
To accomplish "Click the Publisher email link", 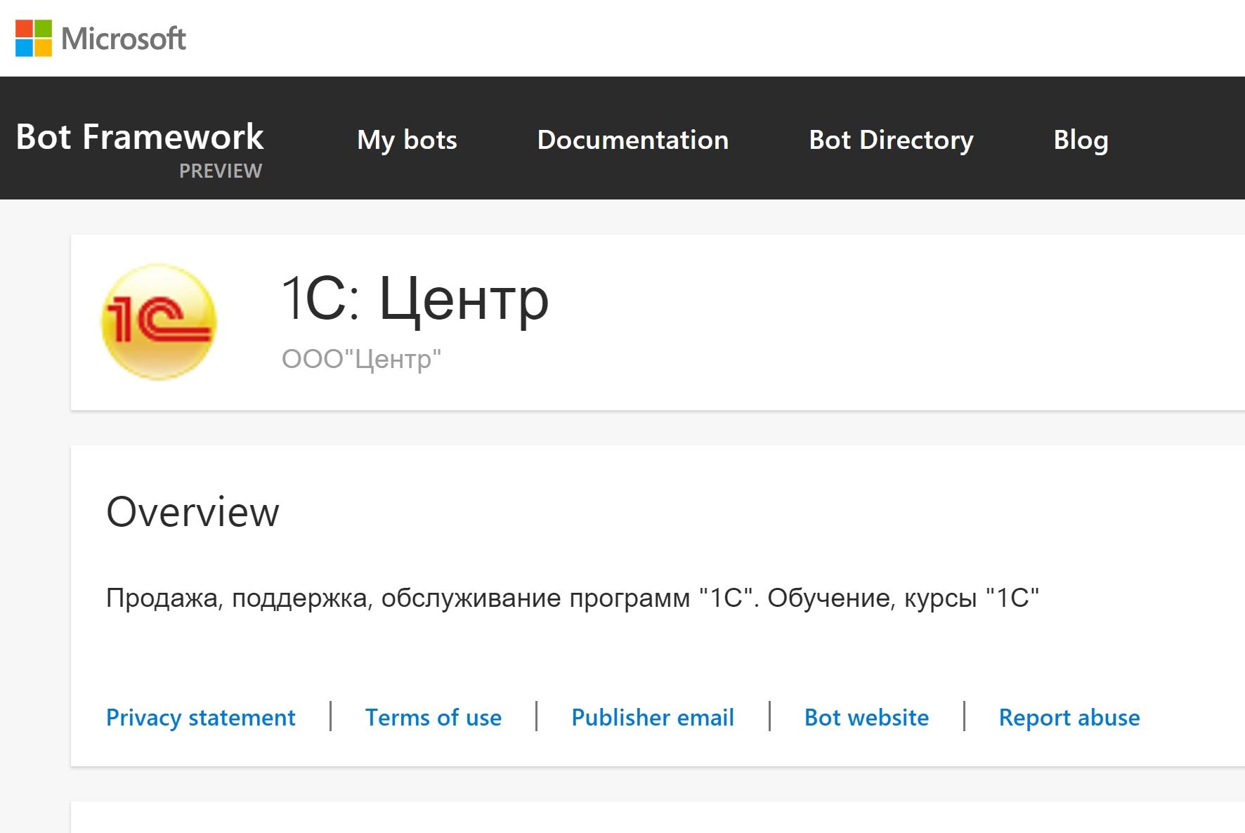I will click(x=653, y=717).
